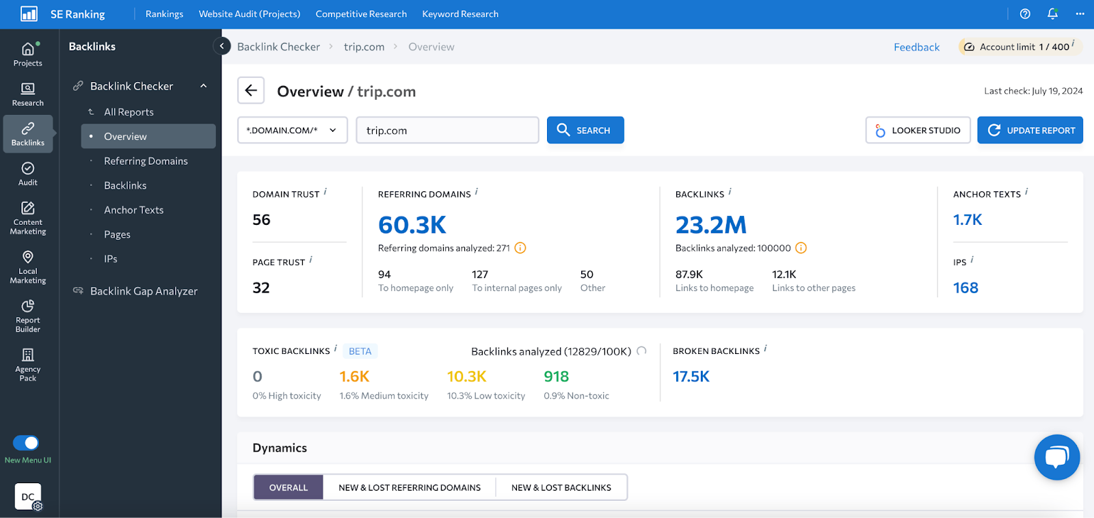
Task: Open IPs sidebar item
Action: 111,259
